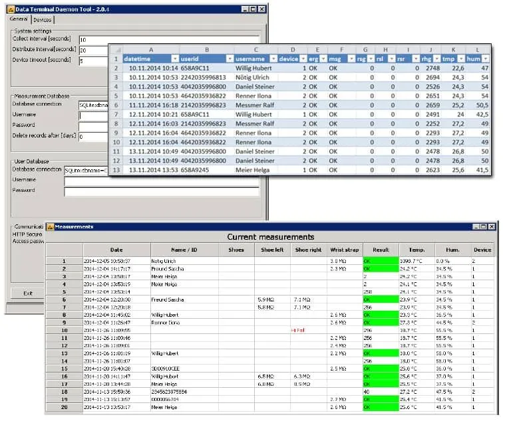507x423 pixels.
Task: Click the Date column header in Measurements
Action: [116, 250]
